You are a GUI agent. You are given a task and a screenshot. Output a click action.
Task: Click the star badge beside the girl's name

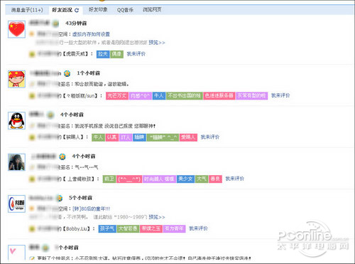(x=62, y=157)
